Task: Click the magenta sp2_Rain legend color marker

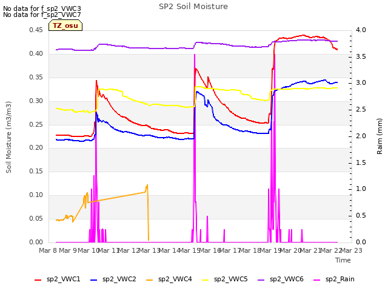Action: [x=316, y=280]
